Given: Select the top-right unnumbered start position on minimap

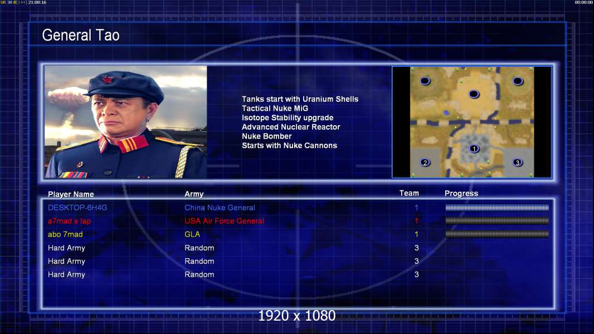Looking at the screenshot, I should pos(518,81).
